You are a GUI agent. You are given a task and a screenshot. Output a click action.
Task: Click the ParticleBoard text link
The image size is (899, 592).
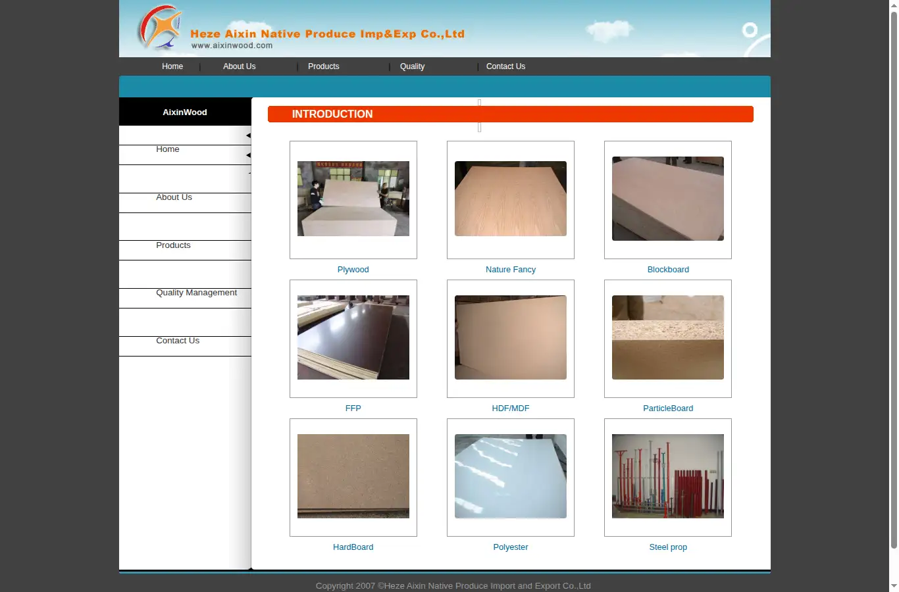pyautogui.click(x=668, y=408)
